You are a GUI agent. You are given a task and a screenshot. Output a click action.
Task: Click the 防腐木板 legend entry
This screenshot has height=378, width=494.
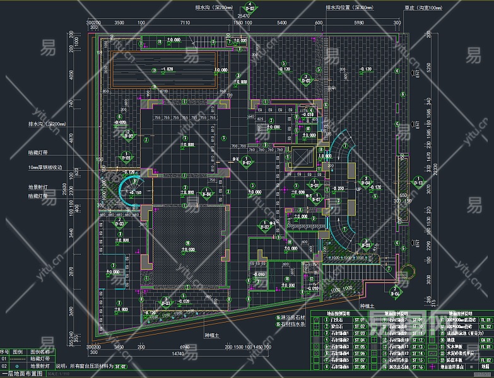coord(455,360)
